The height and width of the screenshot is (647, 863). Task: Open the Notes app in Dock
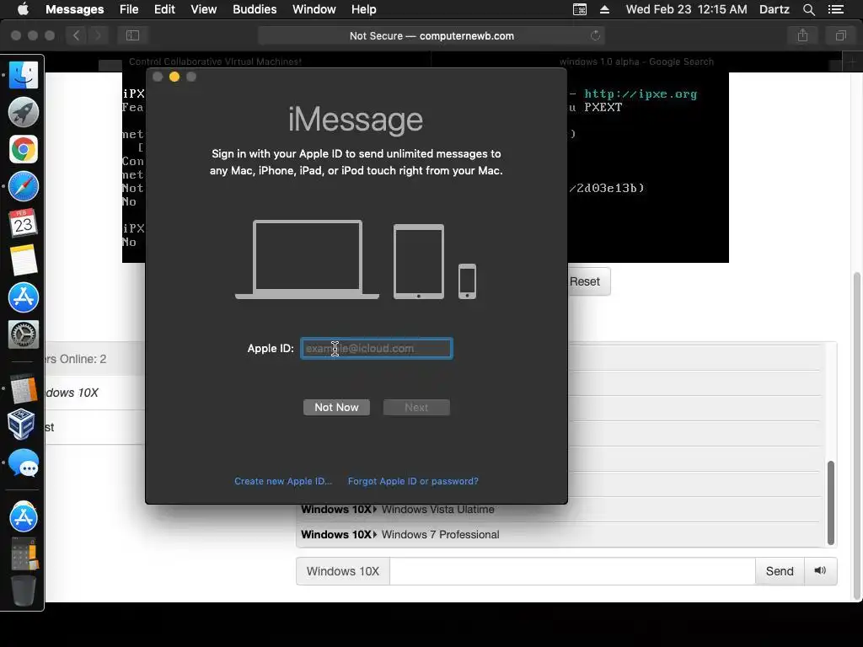click(23, 260)
